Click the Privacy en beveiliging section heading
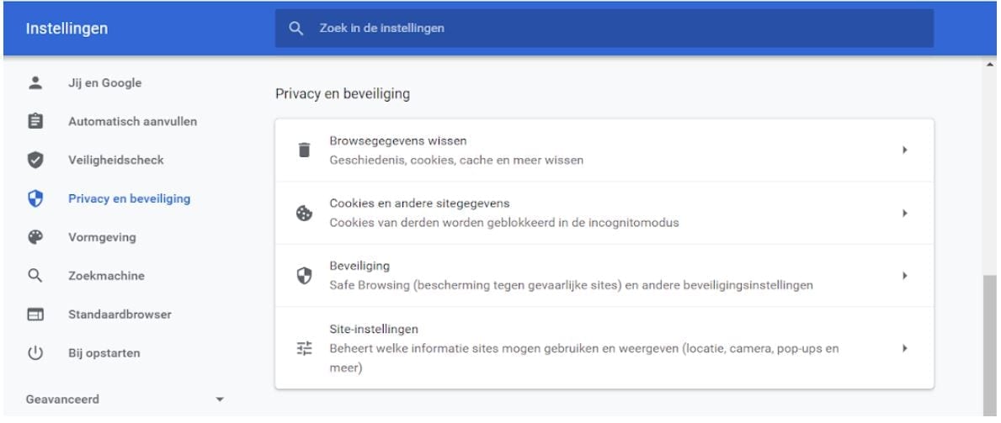Viewport: 1001px width, 423px height. [x=342, y=94]
